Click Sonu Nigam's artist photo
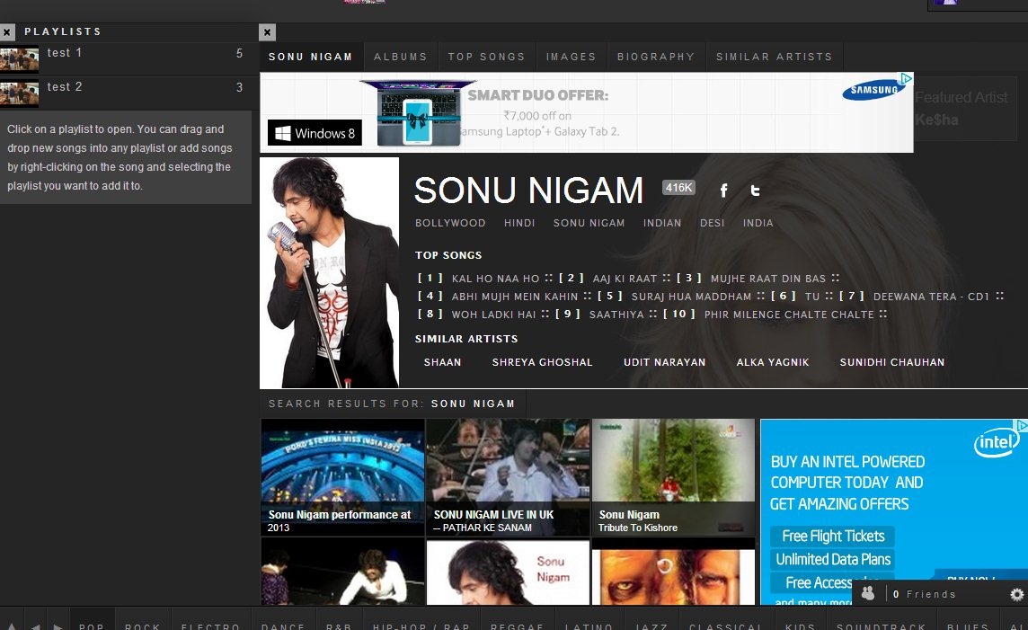 coord(329,272)
